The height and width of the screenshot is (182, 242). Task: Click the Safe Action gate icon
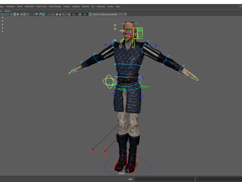pos(3,14)
